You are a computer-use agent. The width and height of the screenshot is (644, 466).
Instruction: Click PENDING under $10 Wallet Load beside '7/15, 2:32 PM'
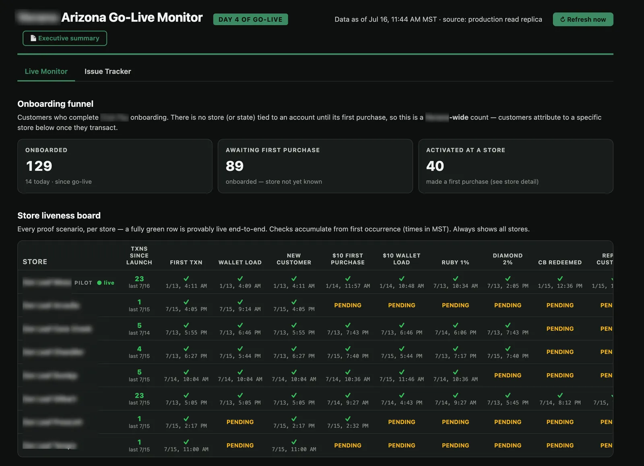point(402,422)
